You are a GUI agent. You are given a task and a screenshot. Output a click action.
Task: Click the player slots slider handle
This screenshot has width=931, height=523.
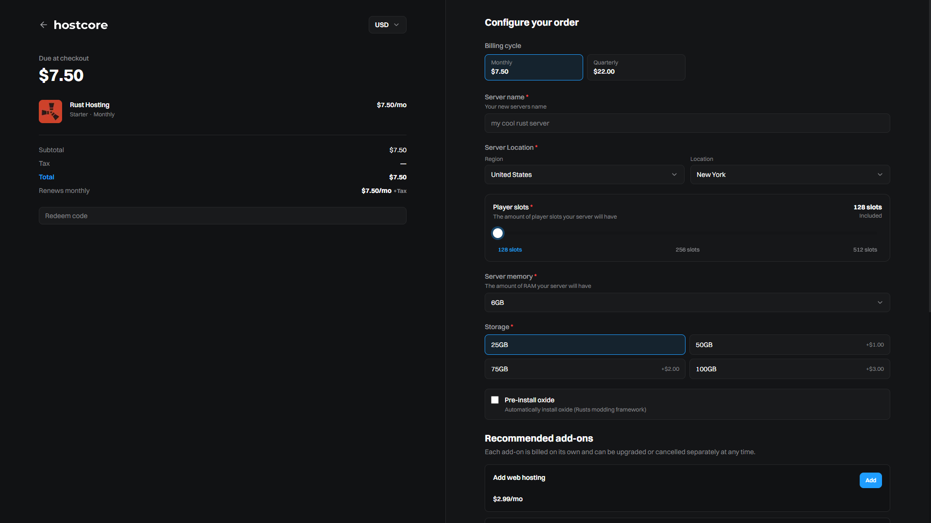(498, 233)
